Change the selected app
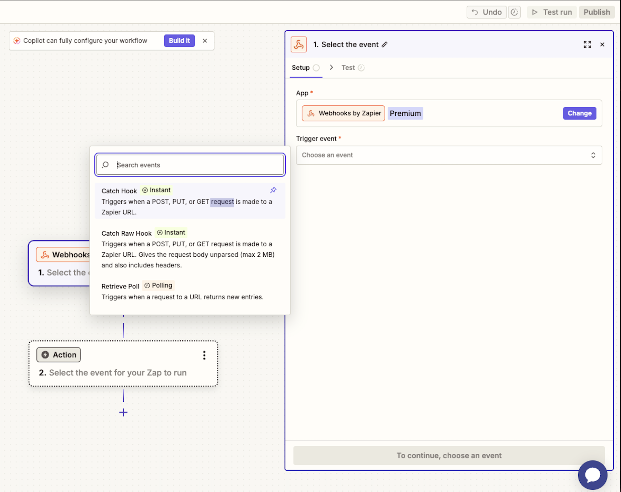This screenshot has width=621, height=492. tap(579, 113)
